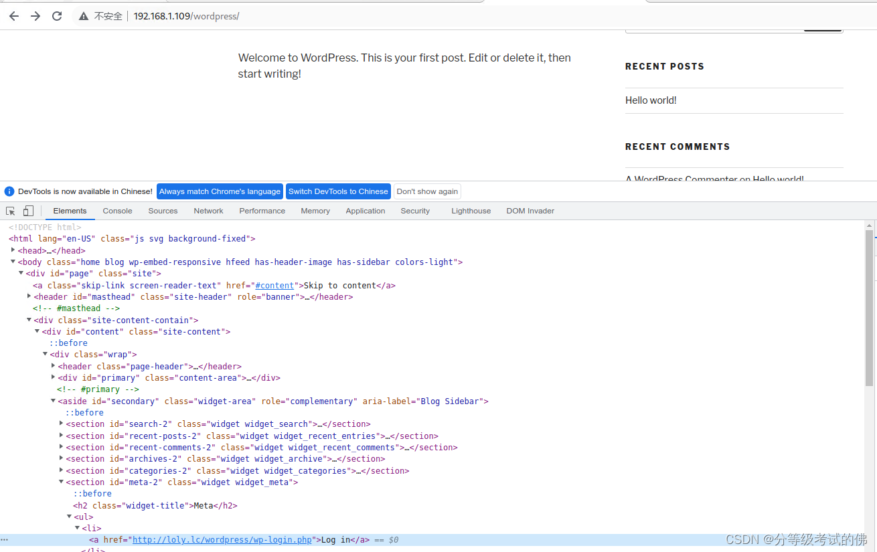
Task: Expand the section id="archives-2" node
Action: (x=62, y=458)
